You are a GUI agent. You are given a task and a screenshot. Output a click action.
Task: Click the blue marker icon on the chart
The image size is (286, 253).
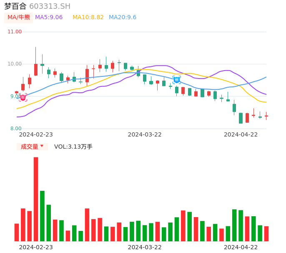point(177,79)
